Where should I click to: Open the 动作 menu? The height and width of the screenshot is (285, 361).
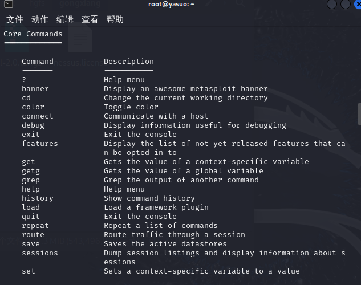pyautogui.click(x=40, y=19)
